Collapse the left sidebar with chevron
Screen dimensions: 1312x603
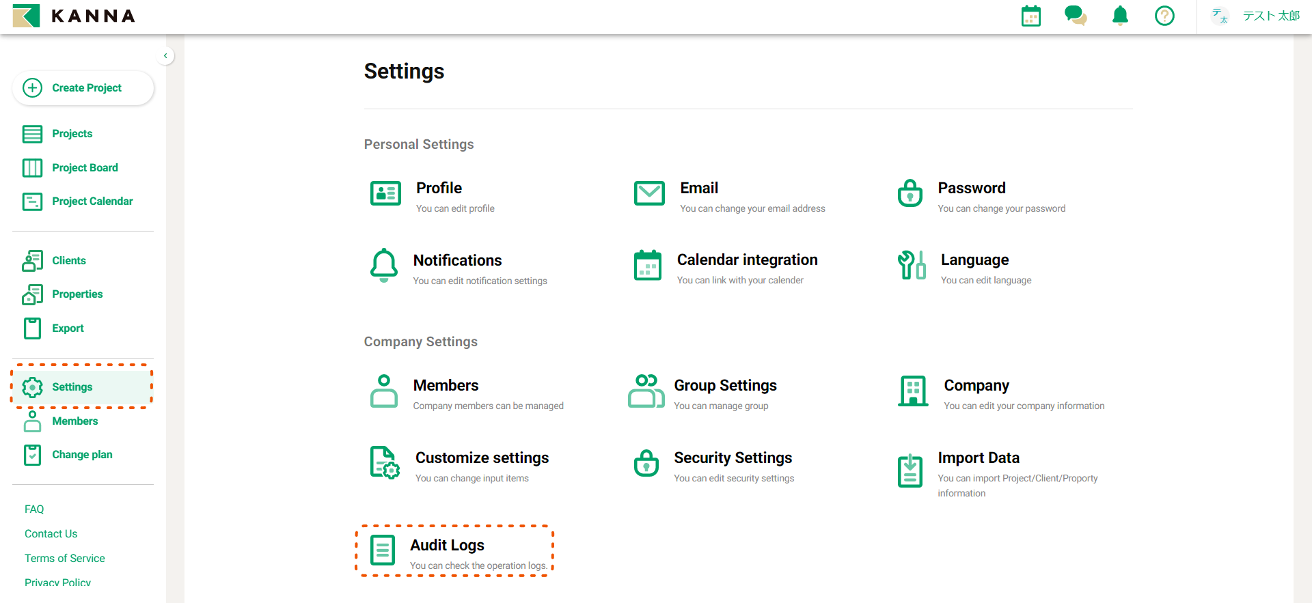point(165,56)
